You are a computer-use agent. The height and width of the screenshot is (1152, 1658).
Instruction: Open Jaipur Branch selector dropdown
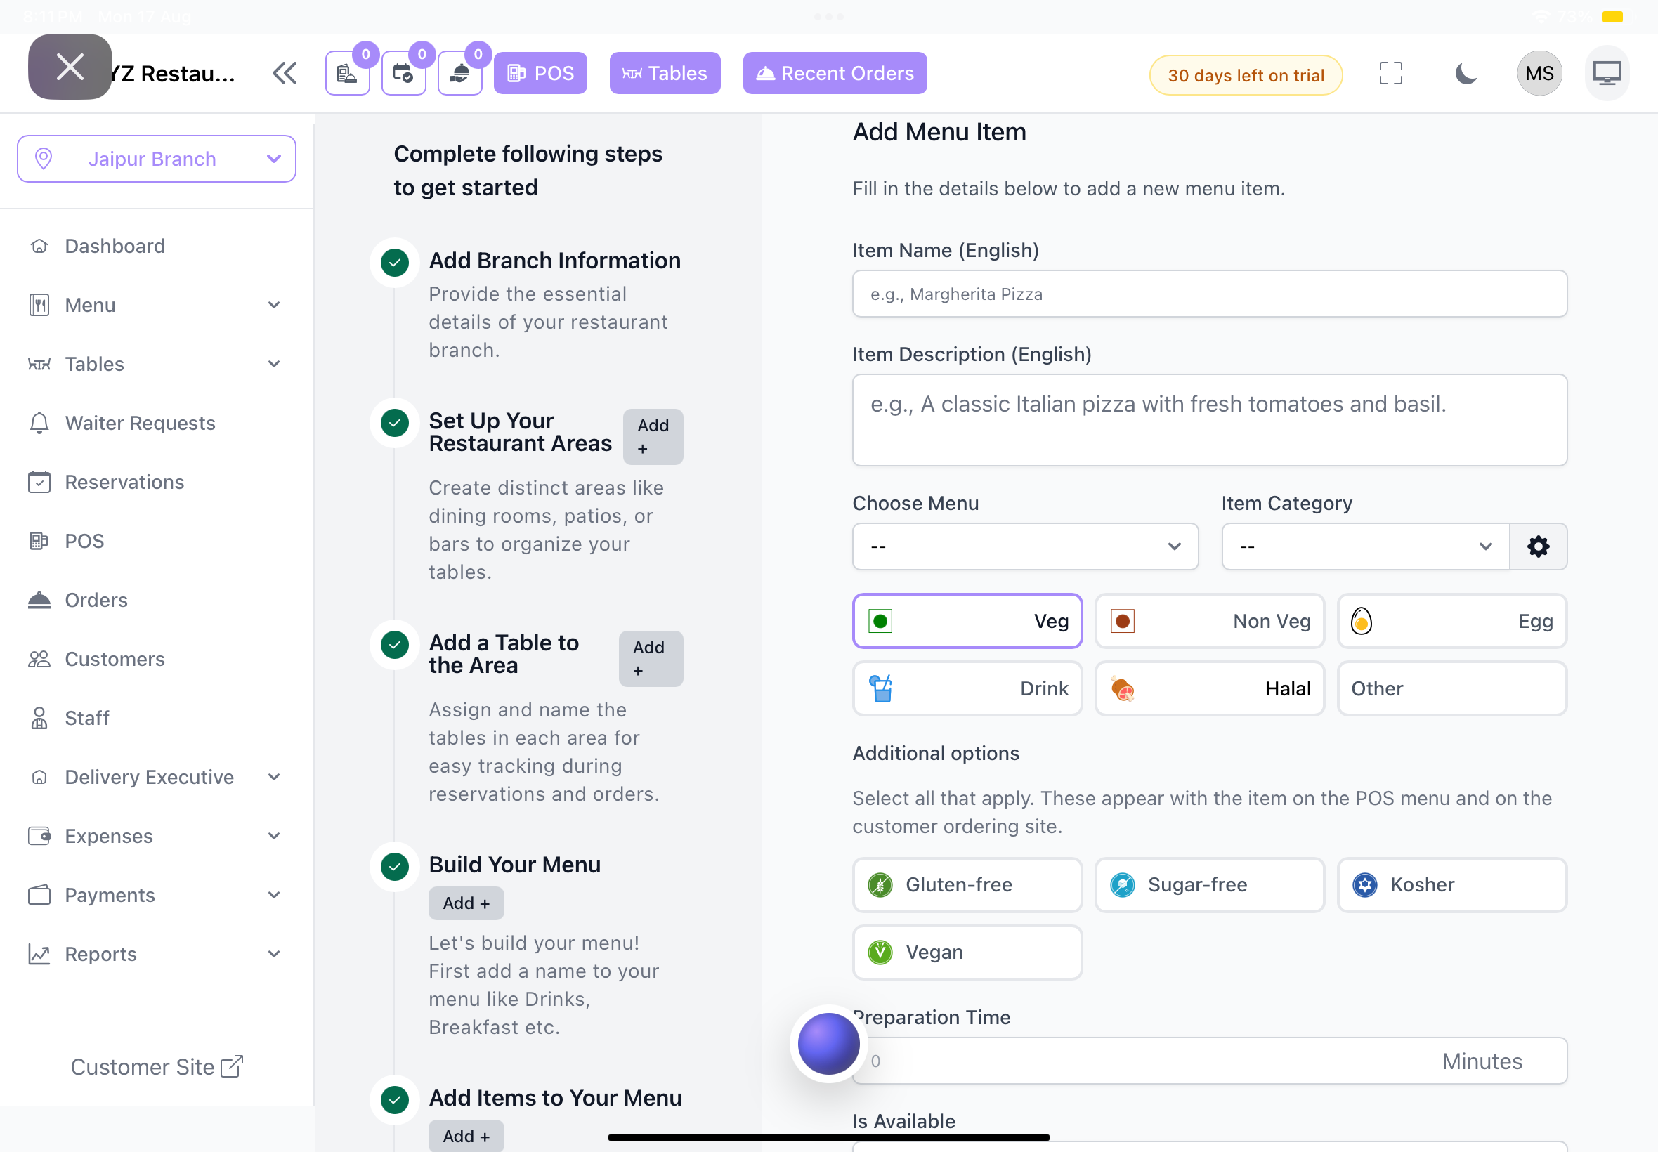pos(157,159)
